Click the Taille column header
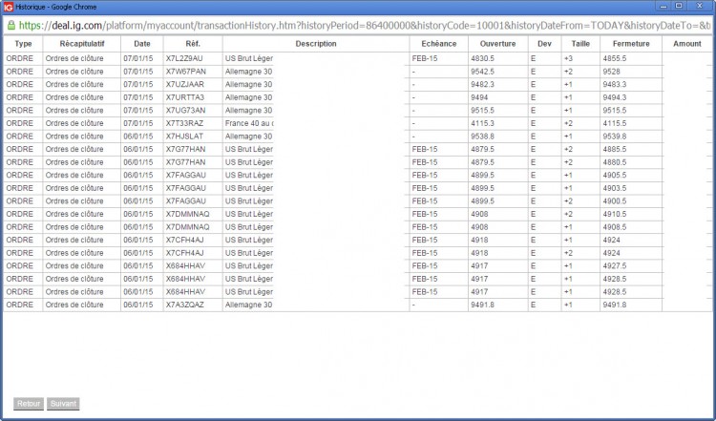 click(x=580, y=44)
